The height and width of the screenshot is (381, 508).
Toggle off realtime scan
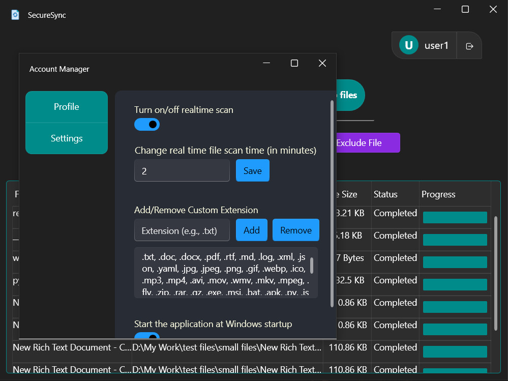pos(147,124)
